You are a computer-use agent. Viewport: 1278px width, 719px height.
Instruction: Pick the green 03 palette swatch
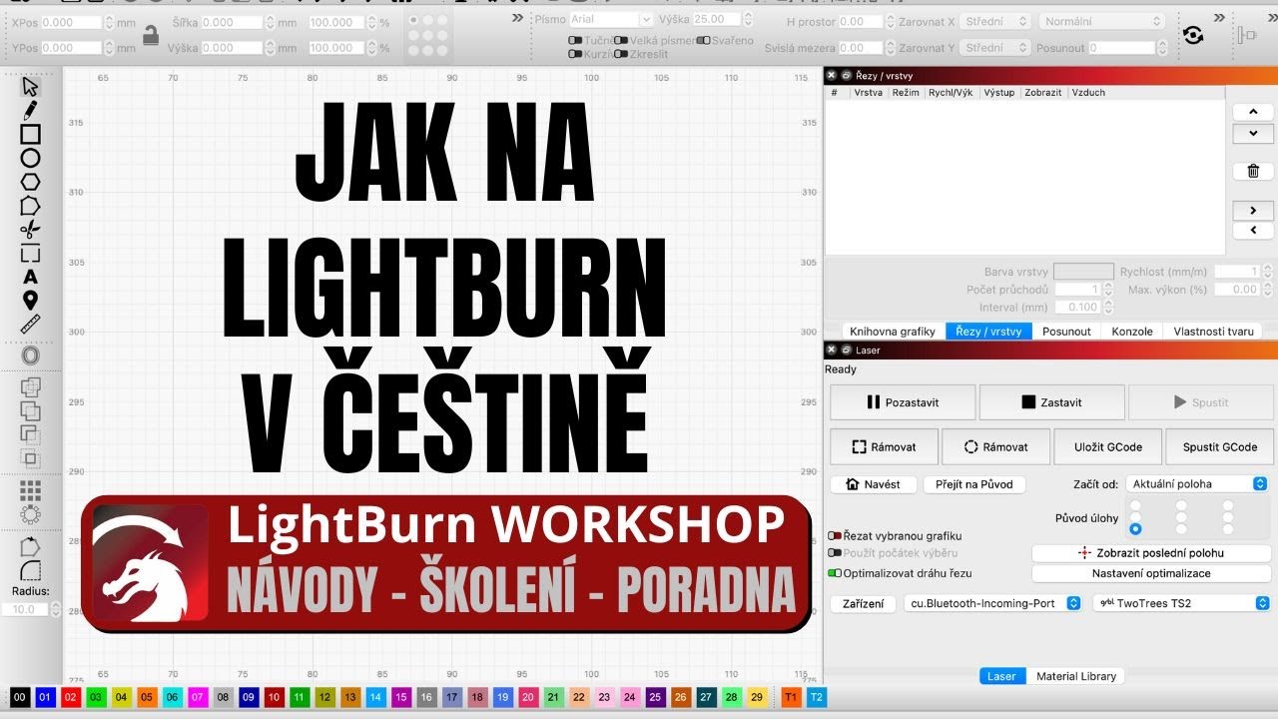tap(96, 697)
